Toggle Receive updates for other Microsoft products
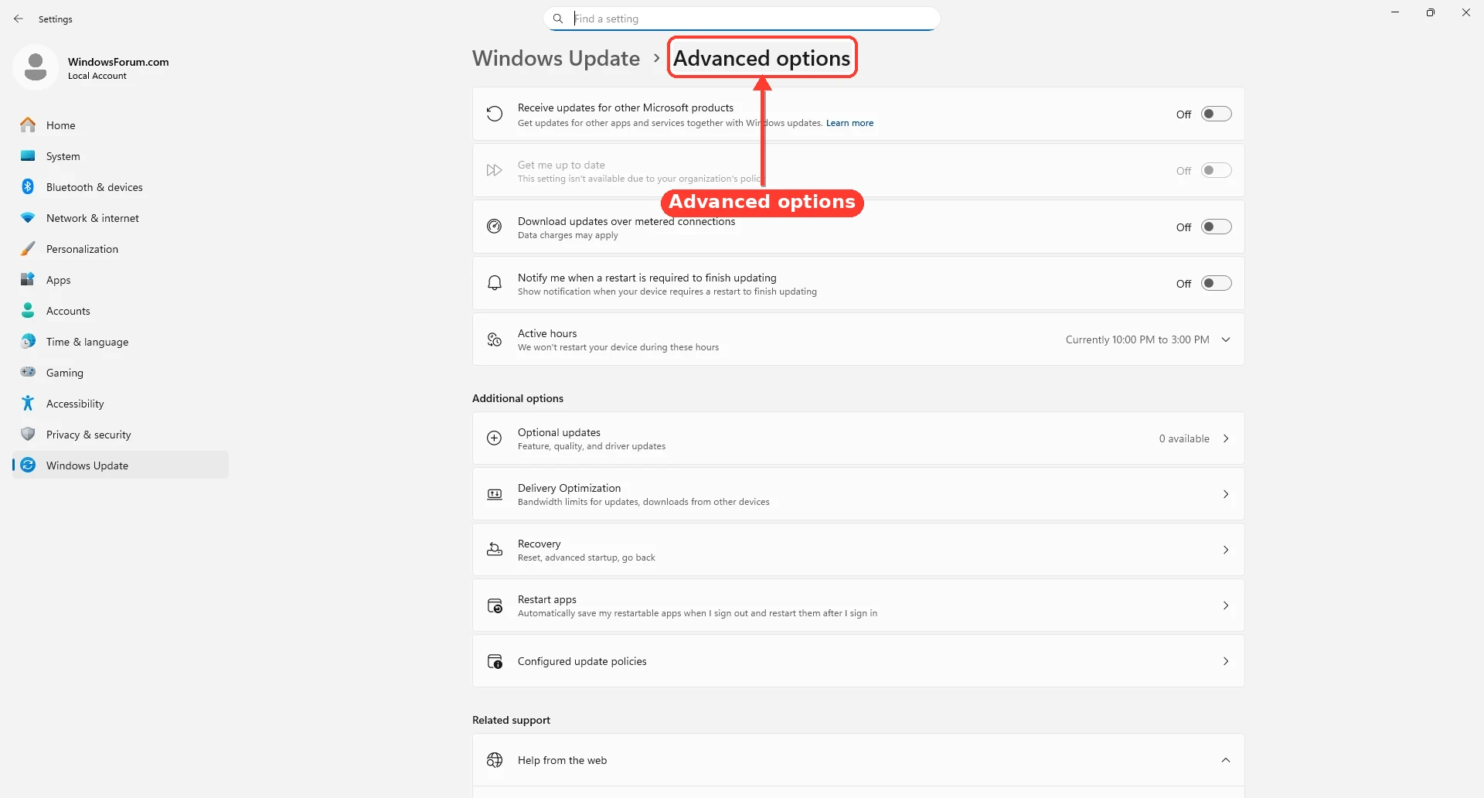The height and width of the screenshot is (798, 1484). coord(1216,114)
